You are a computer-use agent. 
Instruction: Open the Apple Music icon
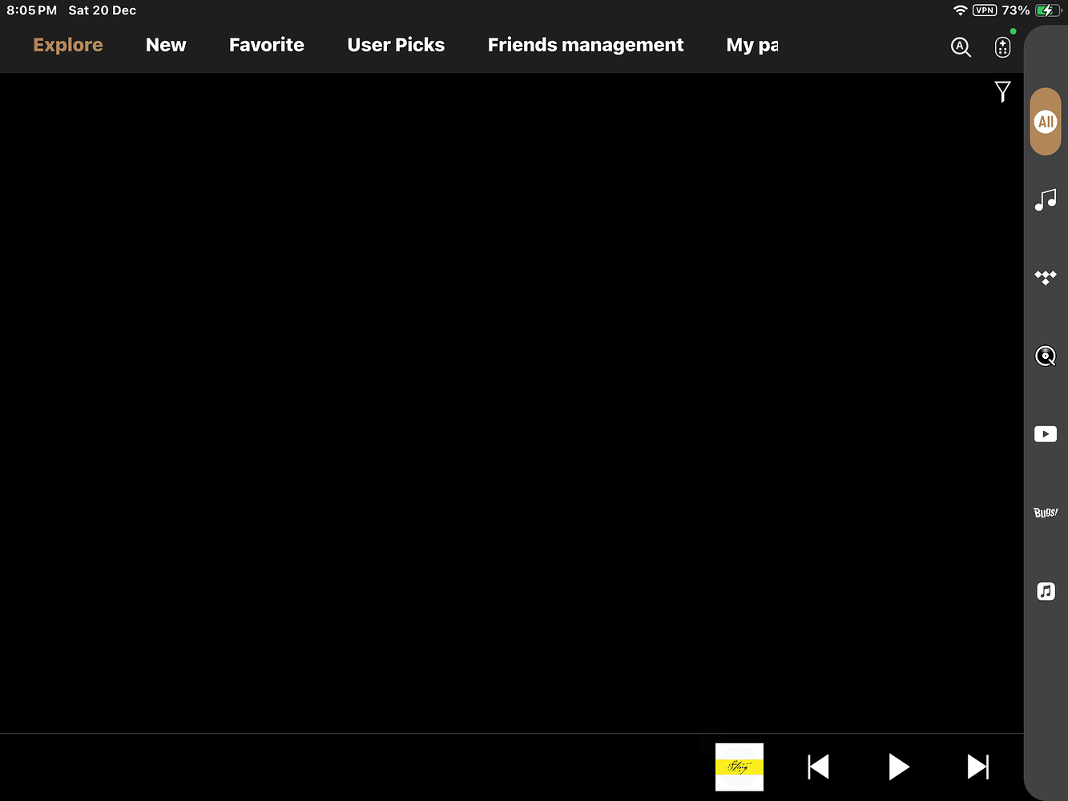1046,591
